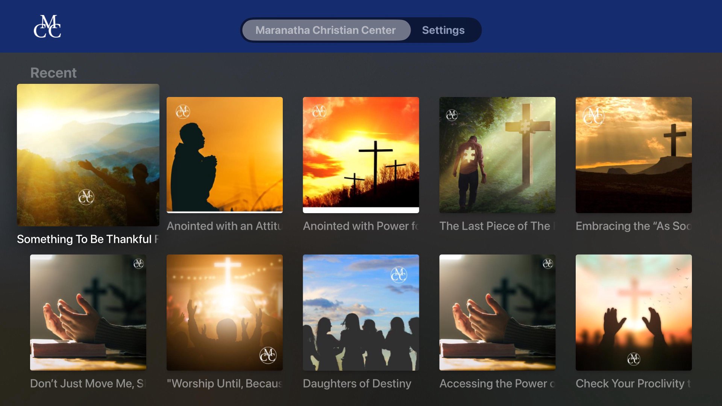Open The Last Piece of The puzzle thumbnail
This screenshot has height=406, width=722.
(498, 155)
